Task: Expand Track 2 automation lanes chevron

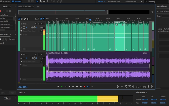Action: (21, 79)
